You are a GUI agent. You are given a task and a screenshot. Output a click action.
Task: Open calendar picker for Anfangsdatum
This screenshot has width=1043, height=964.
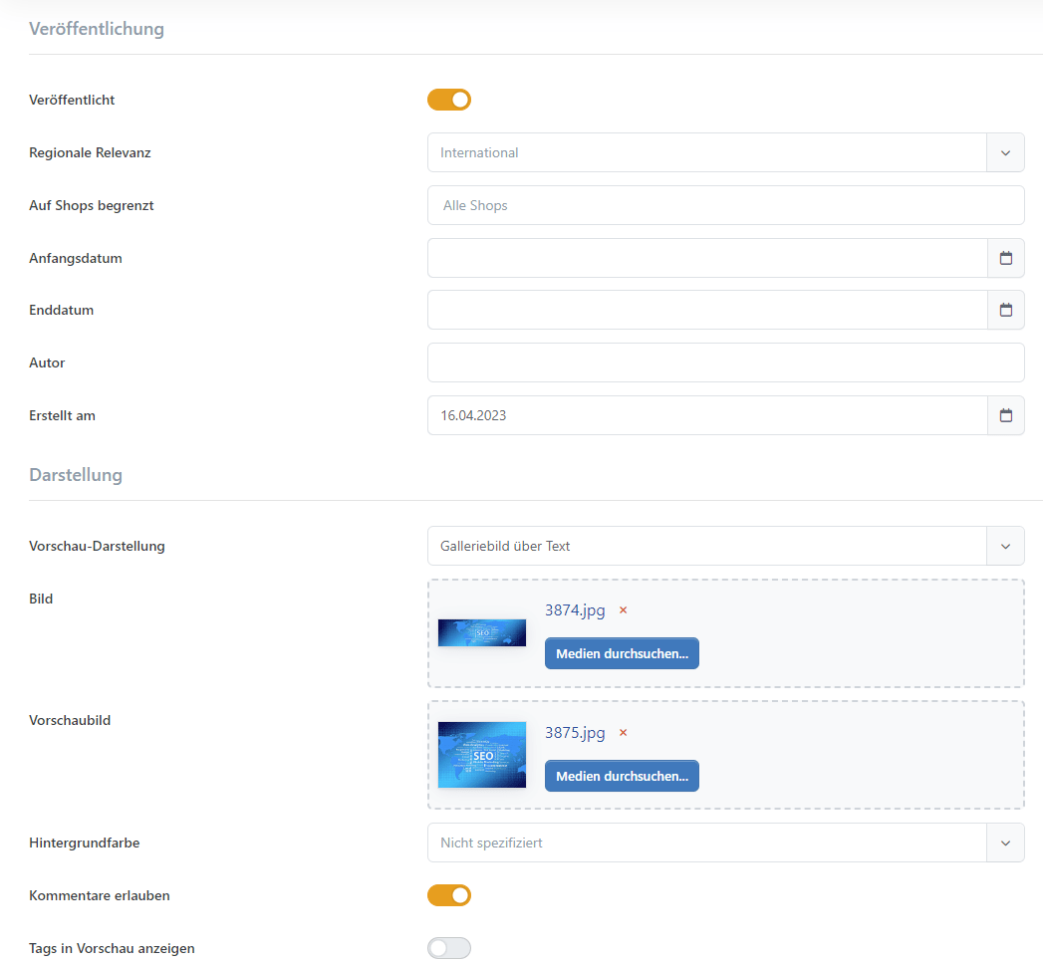[1005, 258]
